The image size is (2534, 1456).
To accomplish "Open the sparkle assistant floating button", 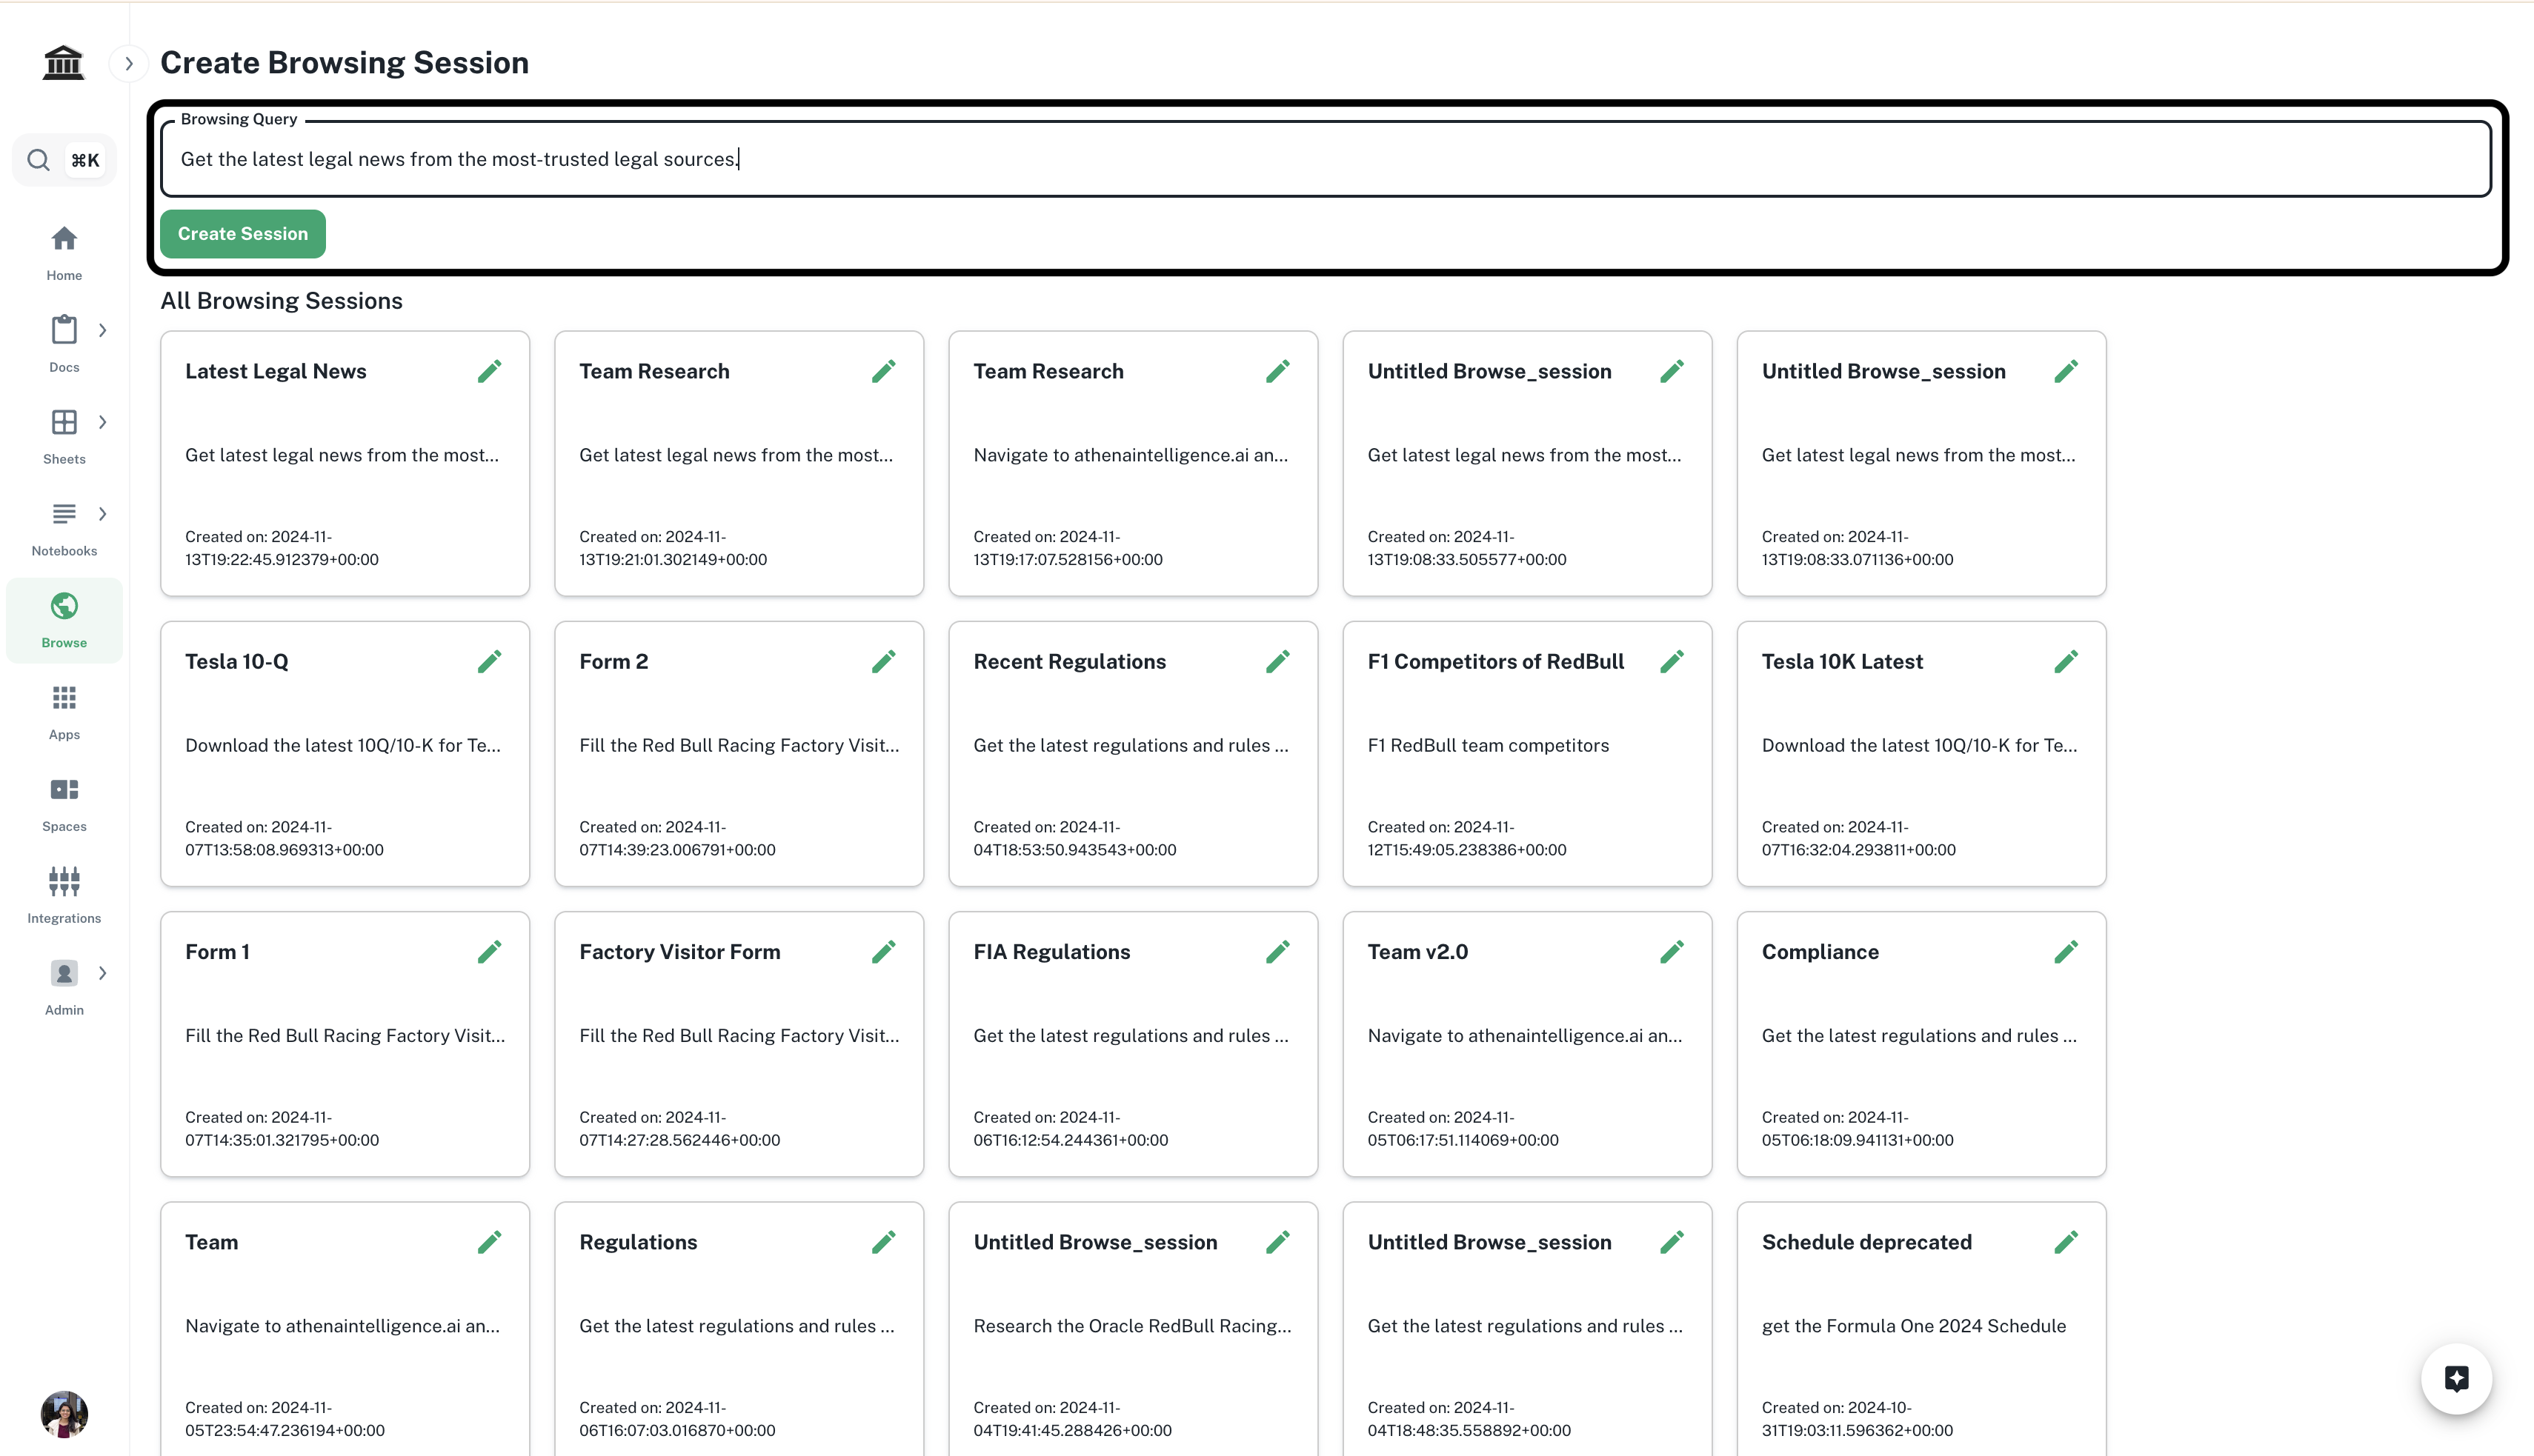I will pos(2456,1378).
